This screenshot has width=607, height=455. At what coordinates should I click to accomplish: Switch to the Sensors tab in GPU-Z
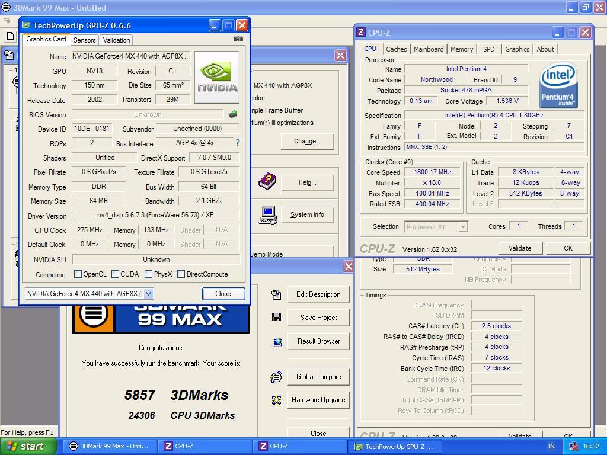84,40
